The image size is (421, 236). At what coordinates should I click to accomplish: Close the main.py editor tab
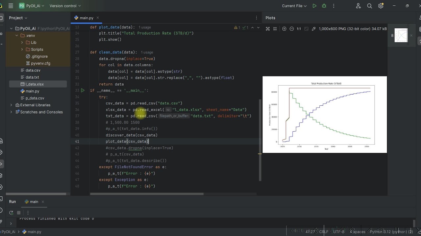click(x=98, y=18)
